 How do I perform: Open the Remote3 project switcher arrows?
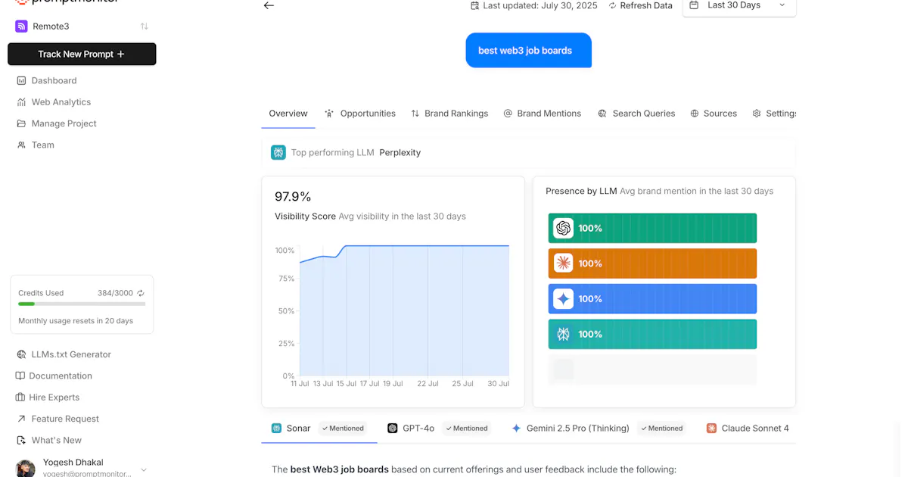point(144,26)
